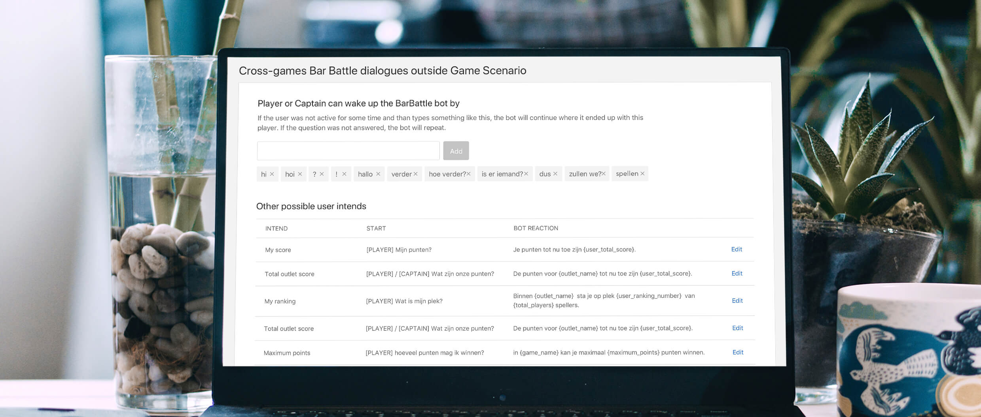This screenshot has height=417, width=981.
Task: Remove the 'verder' tag
Action: pyautogui.click(x=415, y=174)
